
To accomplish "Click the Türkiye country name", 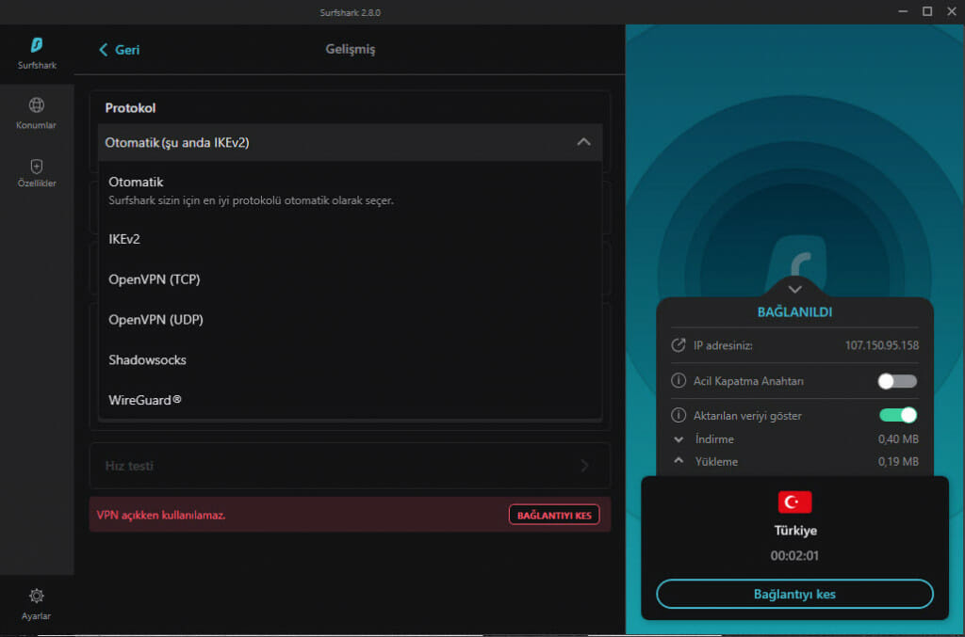I will point(795,530).
